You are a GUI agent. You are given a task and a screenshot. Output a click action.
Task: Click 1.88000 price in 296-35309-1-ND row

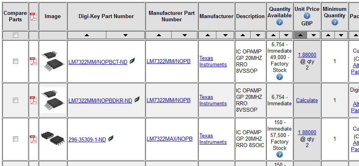tap(307, 132)
